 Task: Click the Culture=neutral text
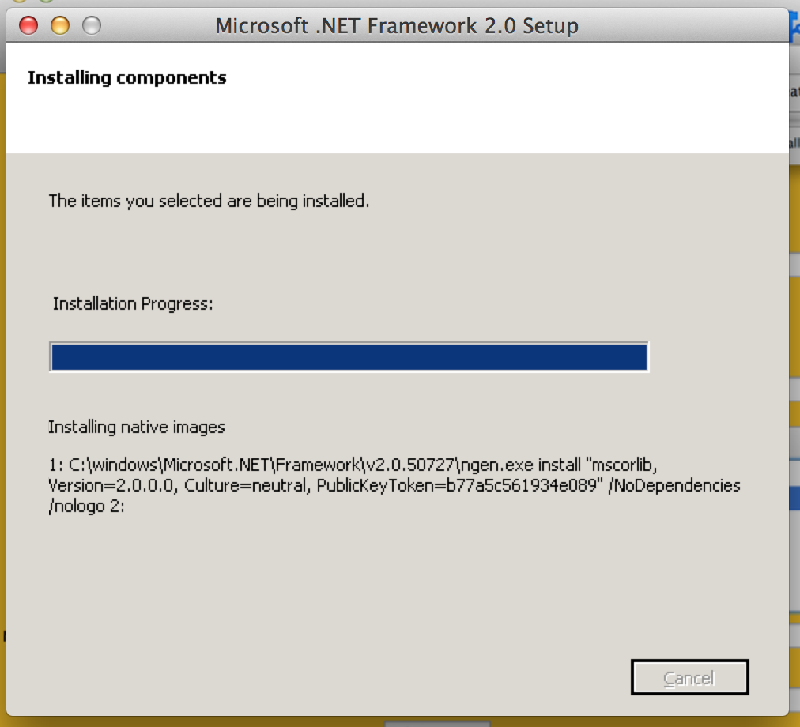pos(246,485)
